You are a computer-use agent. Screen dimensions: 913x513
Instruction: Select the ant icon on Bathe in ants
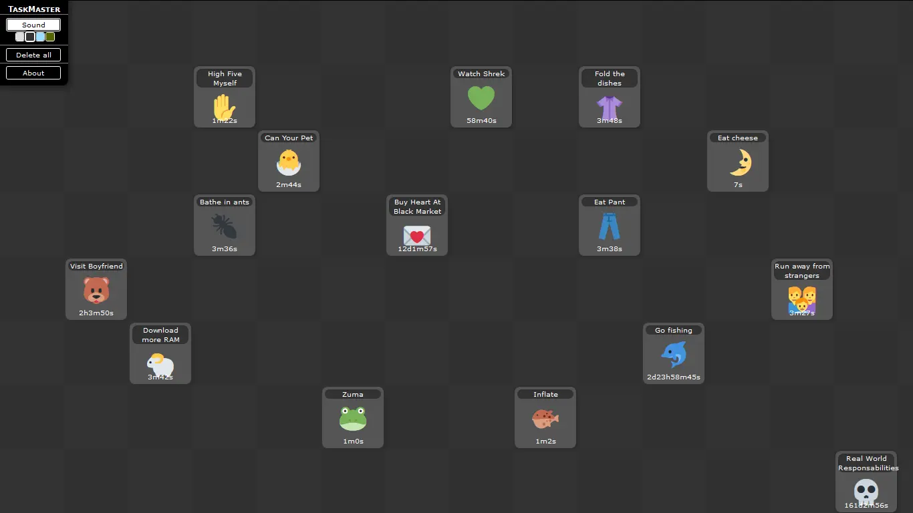click(225, 226)
